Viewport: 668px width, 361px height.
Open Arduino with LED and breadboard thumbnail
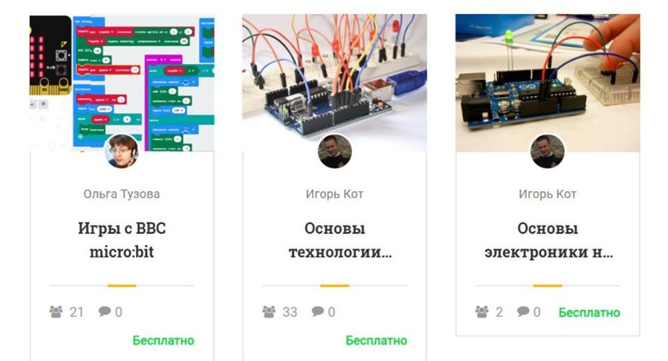[x=548, y=83]
